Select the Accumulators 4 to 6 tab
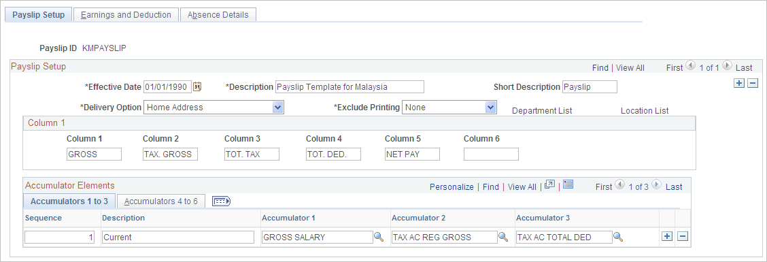 pos(161,201)
